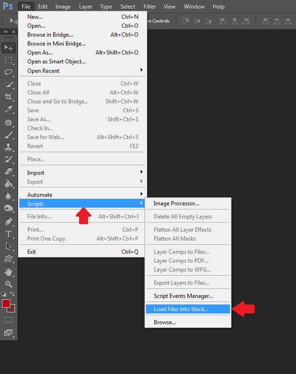The width and height of the screenshot is (296, 374).
Task: Open the Filter menu
Action: (x=150, y=7)
